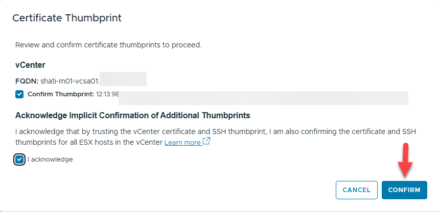Screen dimensions: 439x212
Task: Click the Acknowledge Implicit Confirmation heading
Action: (x=132, y=115)
